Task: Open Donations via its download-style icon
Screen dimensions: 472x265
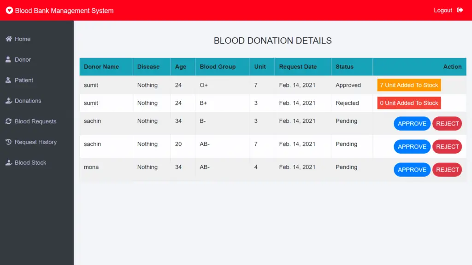Action: coord(8,101)
